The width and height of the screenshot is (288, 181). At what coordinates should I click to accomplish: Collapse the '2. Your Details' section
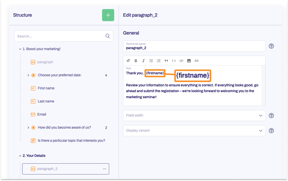click(20, 156)
